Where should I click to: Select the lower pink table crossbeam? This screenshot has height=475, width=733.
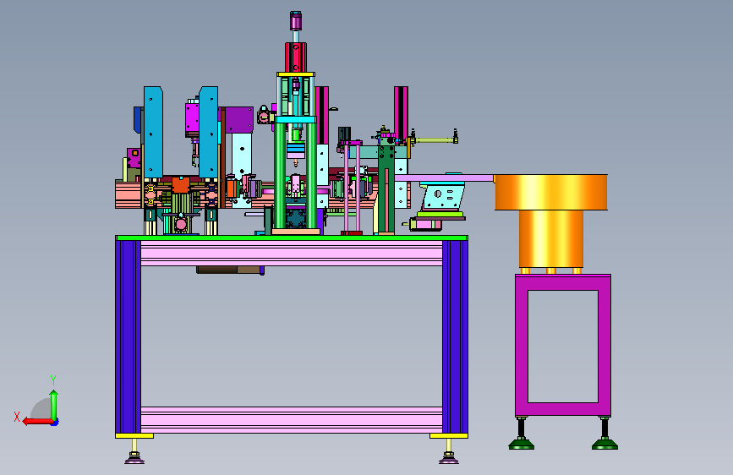pyautogui.click(x=292, y=419)
